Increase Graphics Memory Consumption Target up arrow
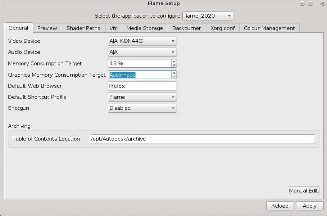This screenshot has height=216, width=327. point(174,73)
